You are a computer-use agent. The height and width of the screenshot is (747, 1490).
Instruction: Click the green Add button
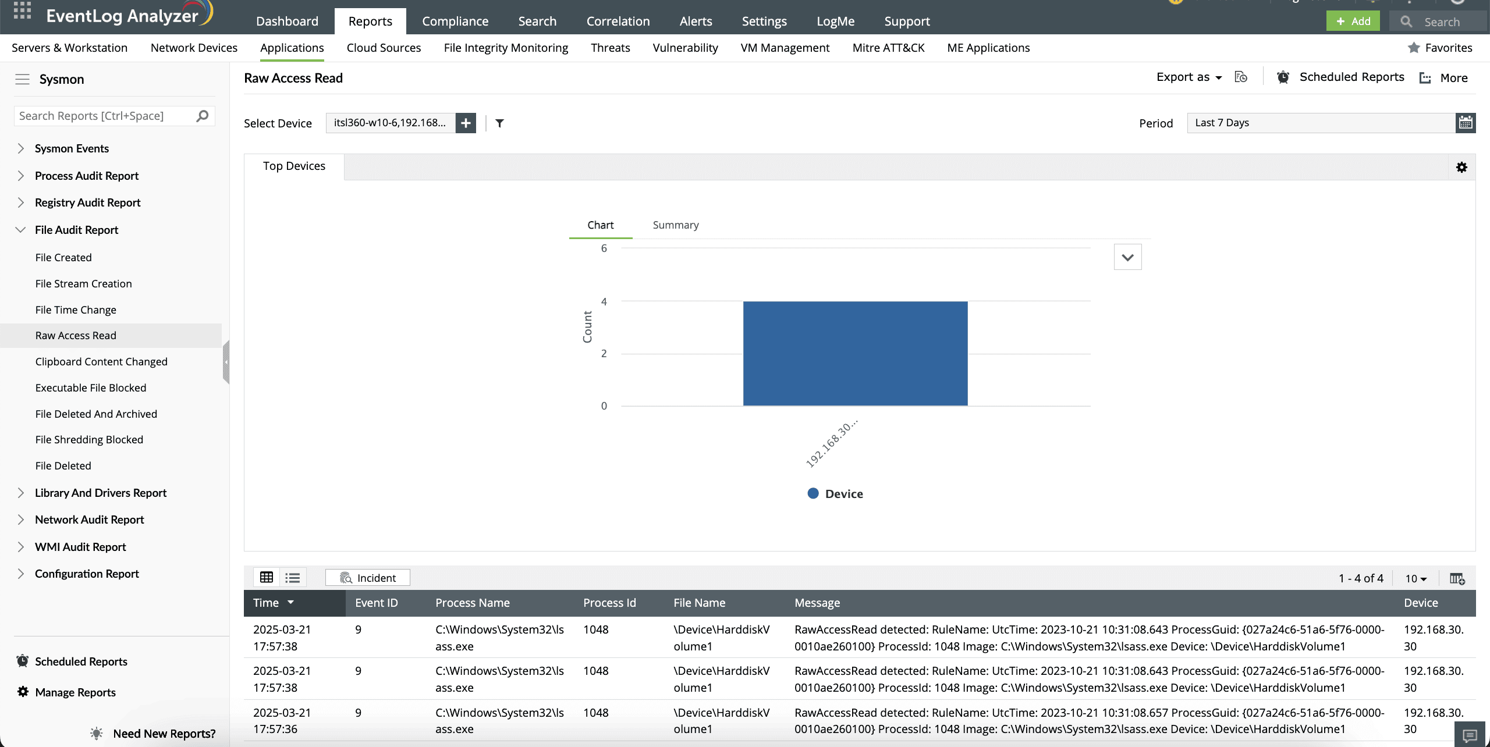click(x=1353, y=20)
